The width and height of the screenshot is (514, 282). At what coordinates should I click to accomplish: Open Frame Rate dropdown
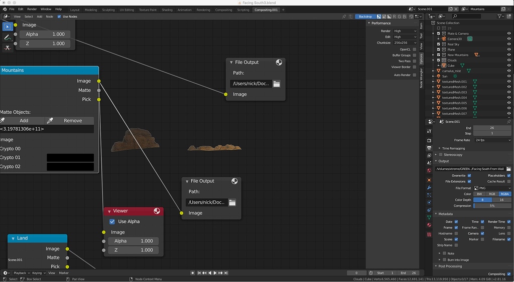coord(492,140)
